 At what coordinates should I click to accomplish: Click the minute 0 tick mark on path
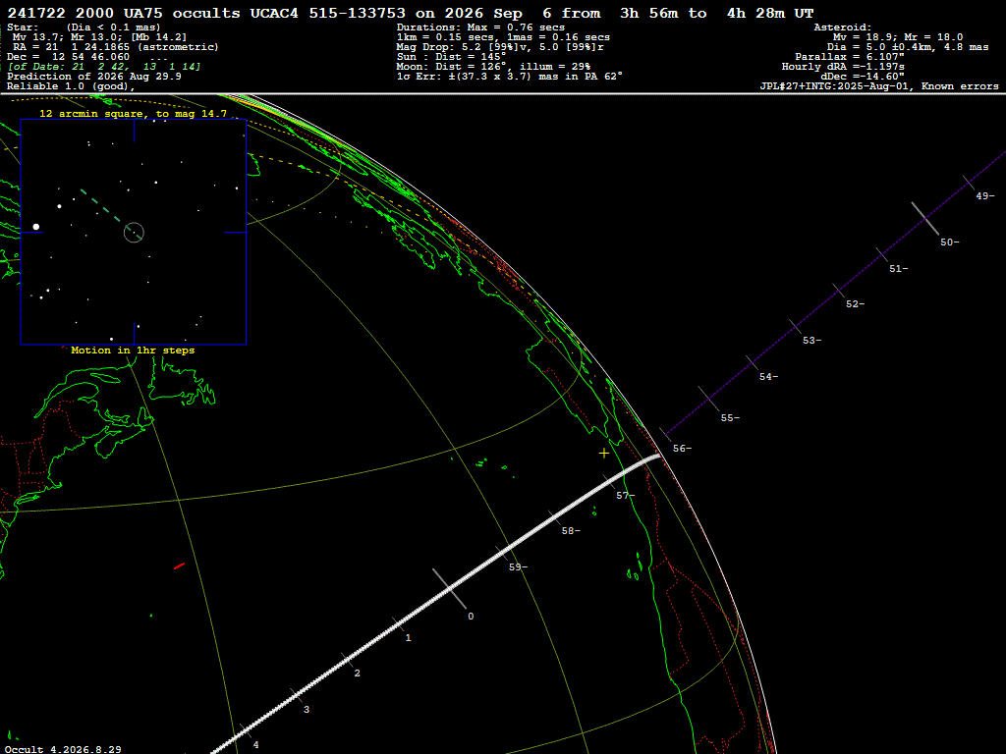449,588
